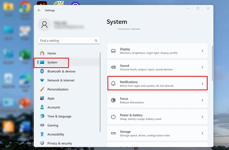Expand the Focus settings chevron
229x150 pixels.
[x=202, y=100]
